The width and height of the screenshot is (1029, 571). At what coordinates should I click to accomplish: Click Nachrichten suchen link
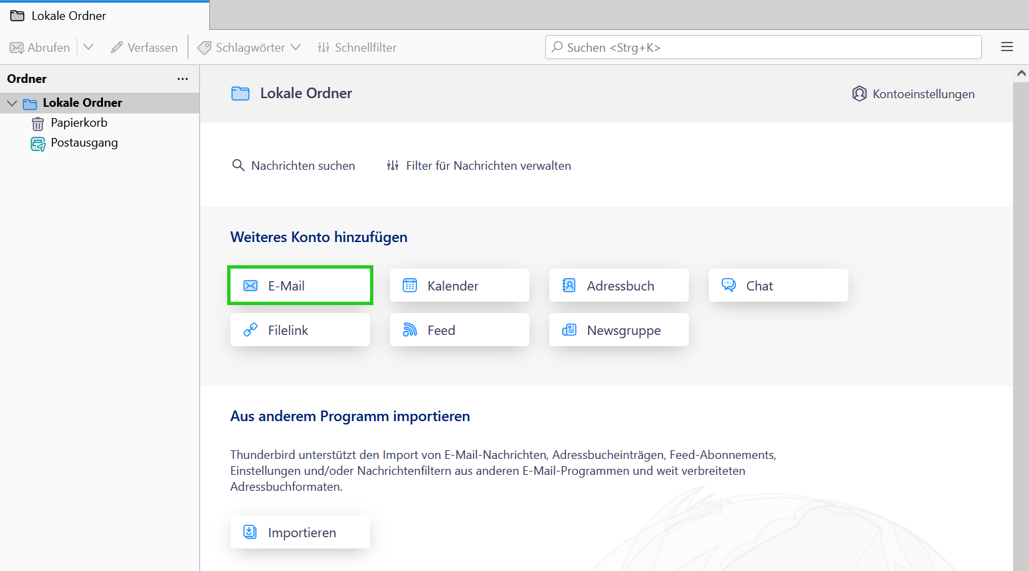tap(294, 166)
